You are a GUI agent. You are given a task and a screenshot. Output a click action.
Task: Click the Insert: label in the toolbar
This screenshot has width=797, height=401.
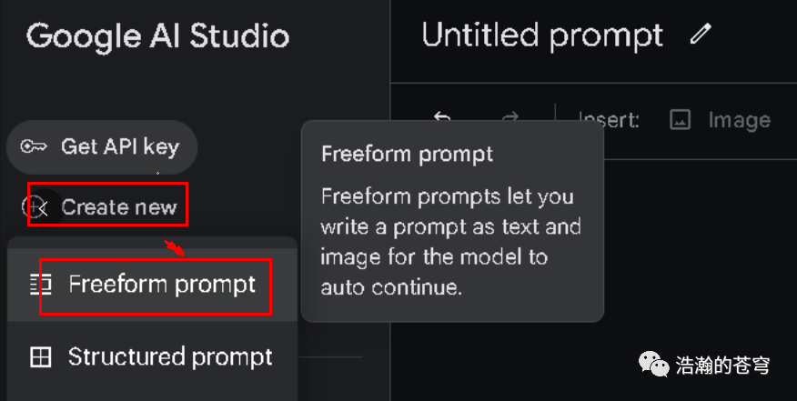click(609, 120)
